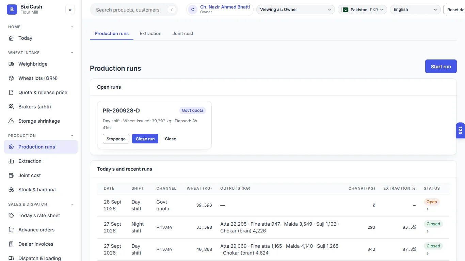Switch to the Production runs tab
This screenshot has width=465, height=261.
[112, 33]
